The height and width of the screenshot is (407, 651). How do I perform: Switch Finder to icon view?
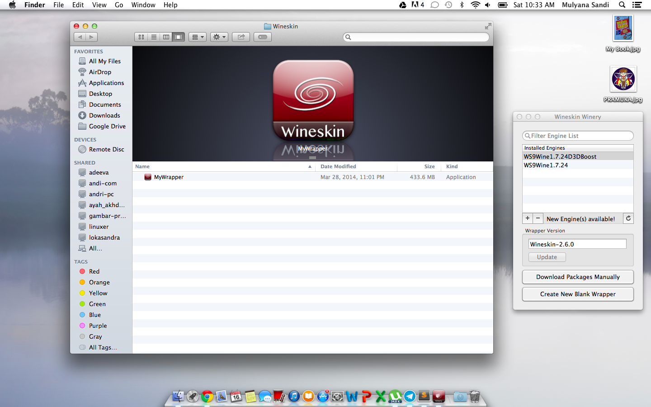click(141, 37)
